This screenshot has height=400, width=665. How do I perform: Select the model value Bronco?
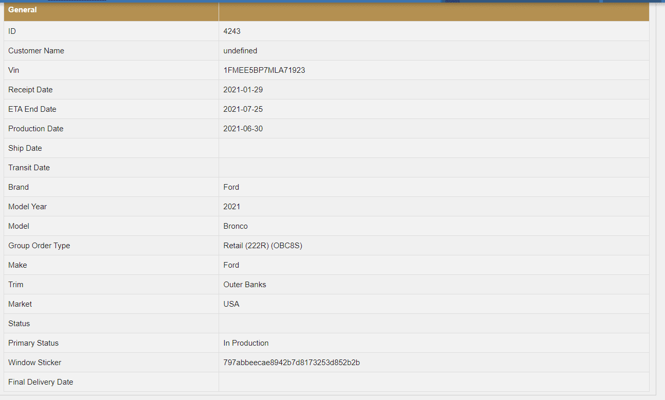(236, 226)
